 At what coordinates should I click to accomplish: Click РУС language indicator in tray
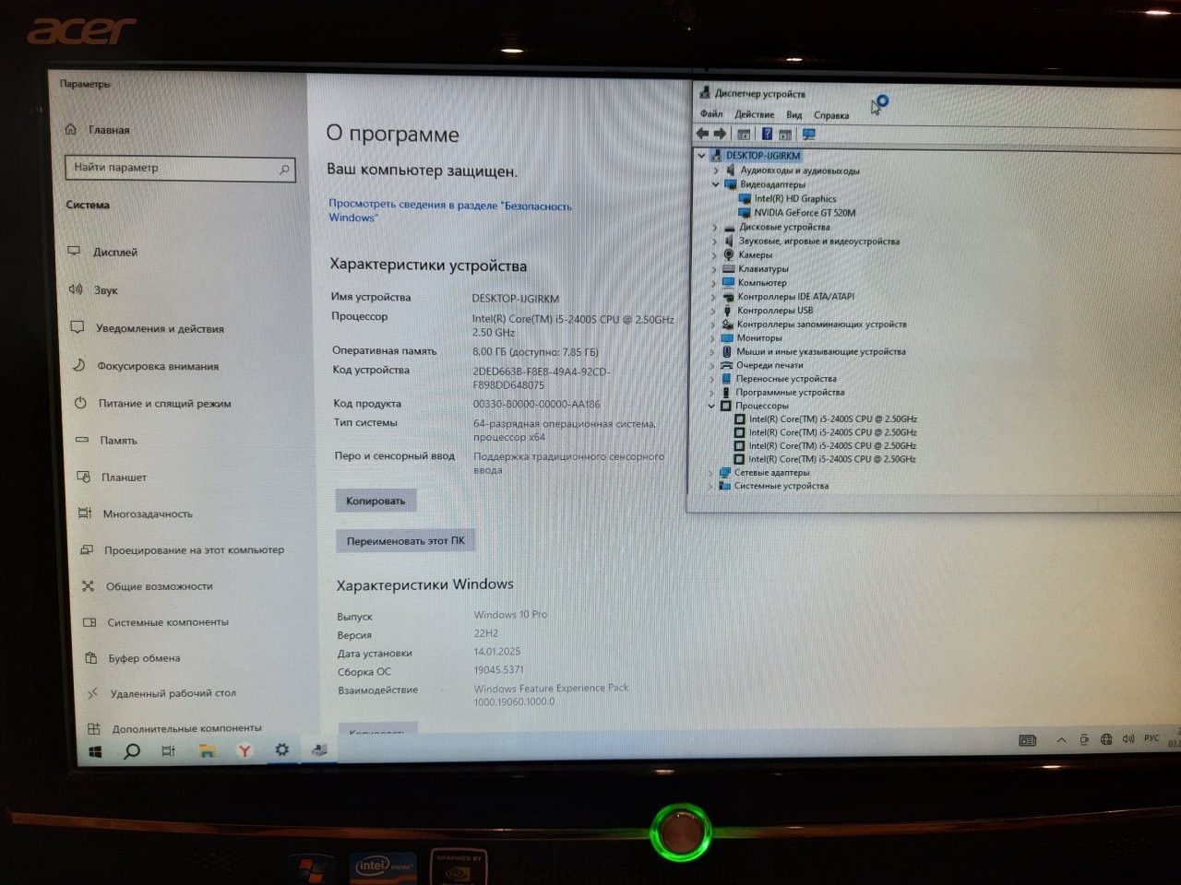coord(1151,738)
